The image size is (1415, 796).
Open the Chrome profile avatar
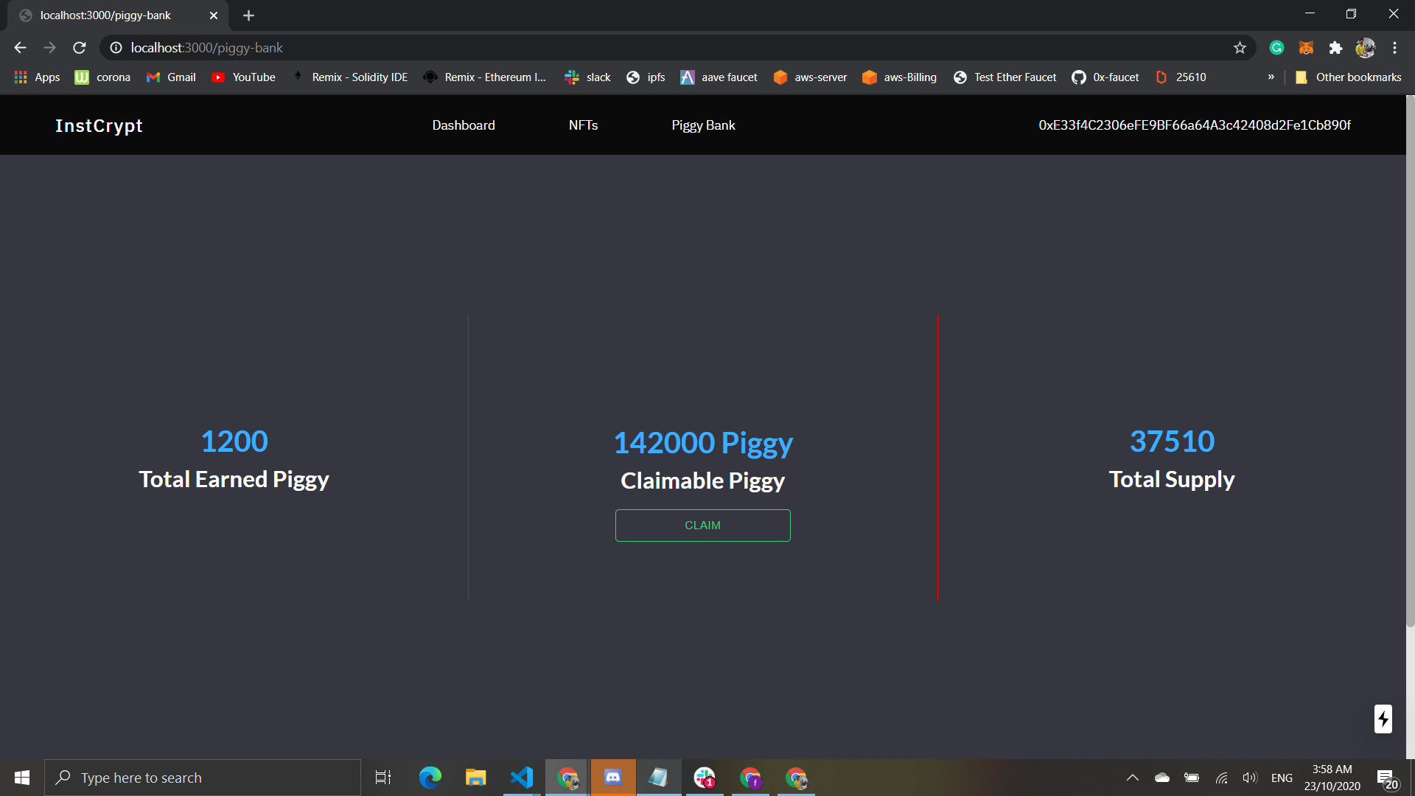point(1365,48)
